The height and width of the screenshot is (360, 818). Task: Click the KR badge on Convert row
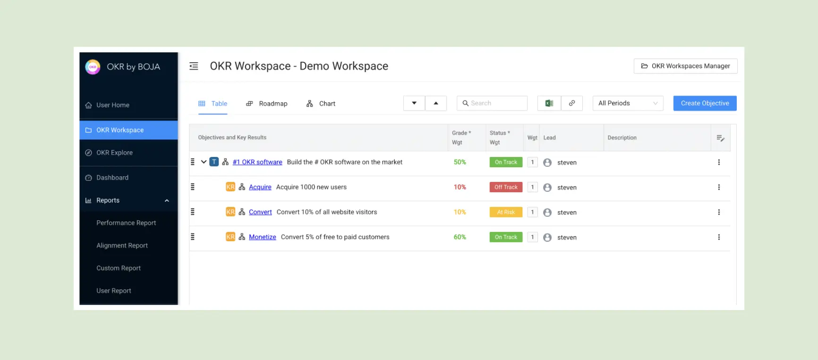[230, 212]
